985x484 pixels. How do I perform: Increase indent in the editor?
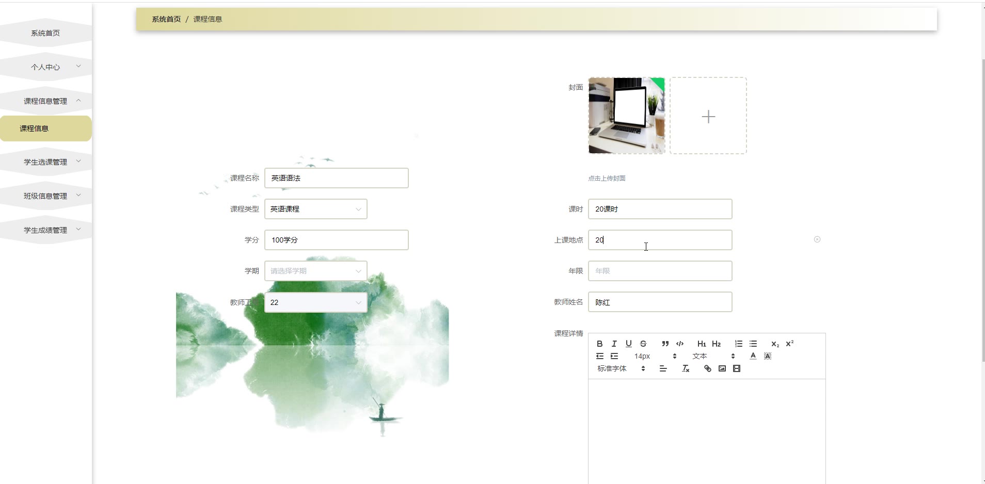tap(614, 356)
